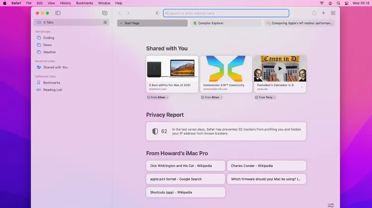Image resolution: width=372 pixels, height=208 pixels.
Task: Show tab overview grid beside 3 Tabs
Action: tap(105, 22)
